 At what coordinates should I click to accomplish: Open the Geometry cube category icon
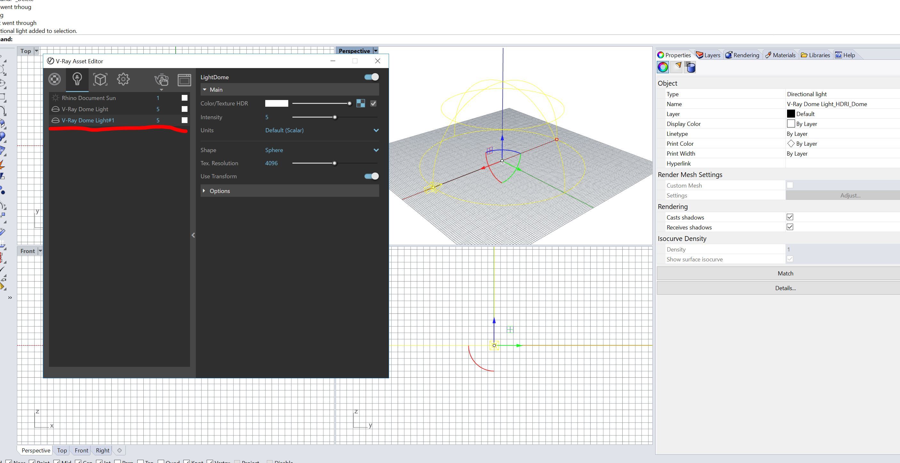tap(100, 79)
